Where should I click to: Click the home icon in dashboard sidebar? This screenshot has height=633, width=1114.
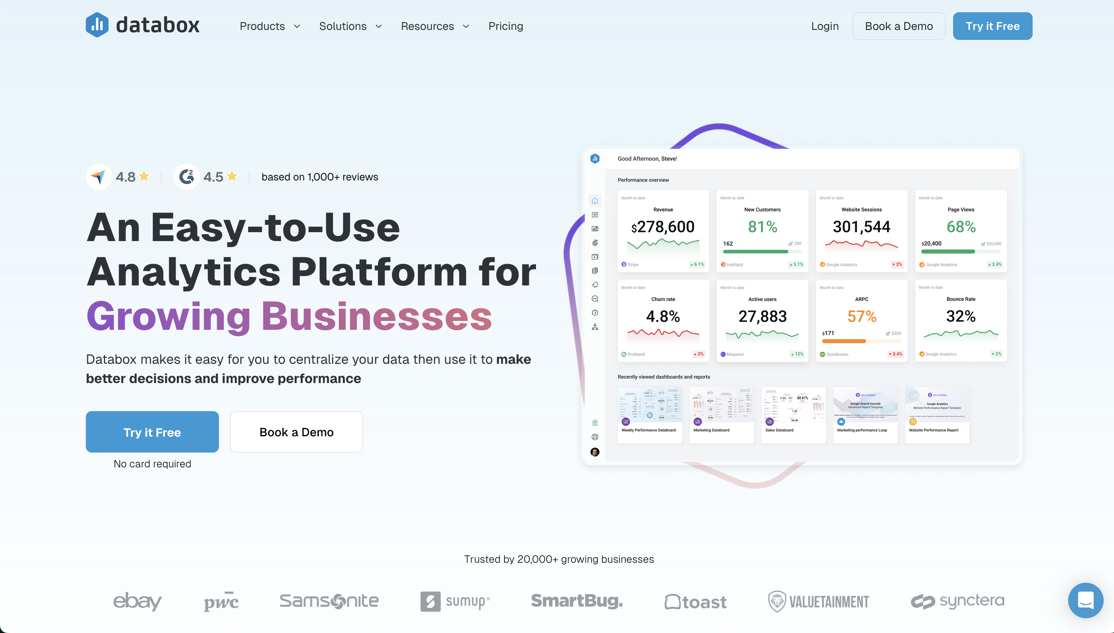(595, 201)
